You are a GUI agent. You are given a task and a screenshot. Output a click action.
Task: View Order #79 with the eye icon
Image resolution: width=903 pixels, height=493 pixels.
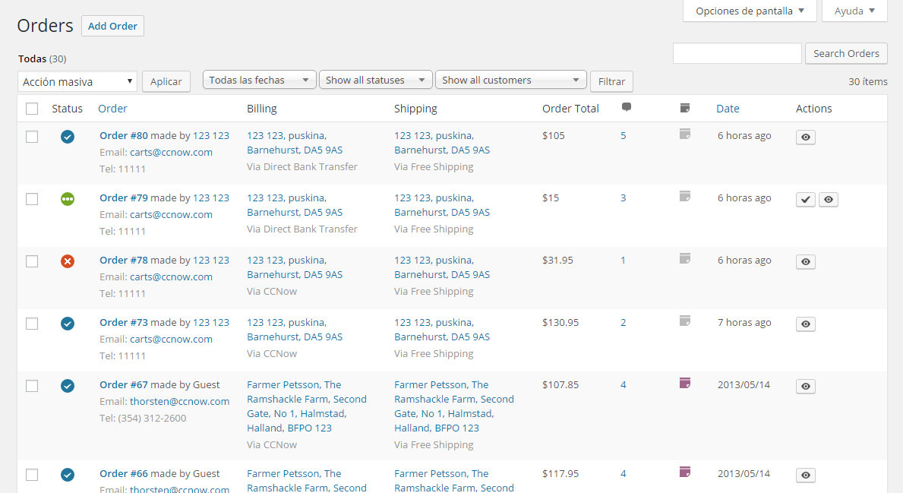click(828, 199)
